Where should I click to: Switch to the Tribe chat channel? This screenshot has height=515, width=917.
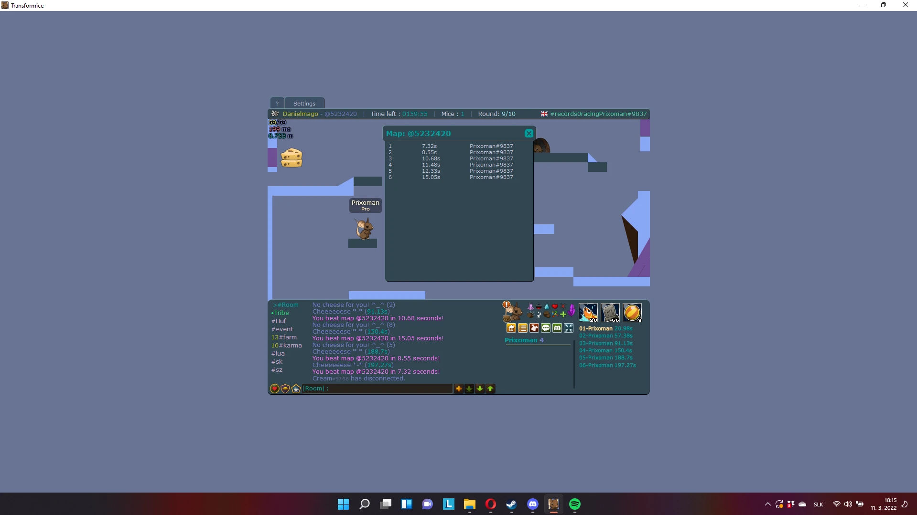coord(280,313)
